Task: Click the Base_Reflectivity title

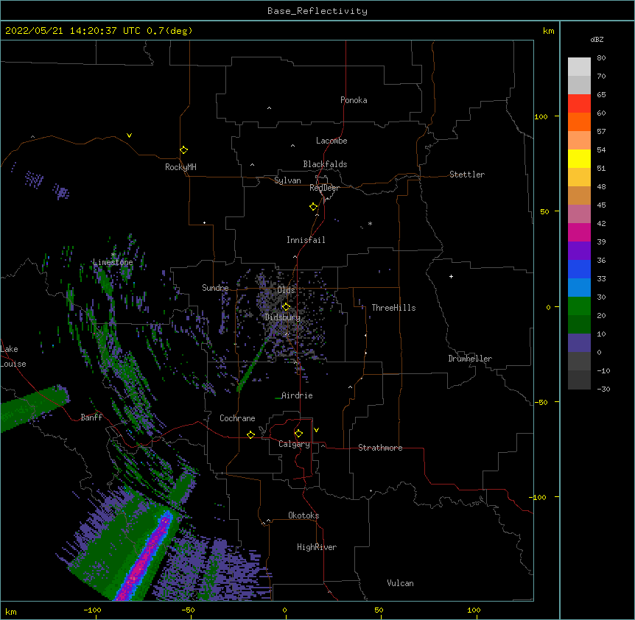Action: click(x=317, y=11)
